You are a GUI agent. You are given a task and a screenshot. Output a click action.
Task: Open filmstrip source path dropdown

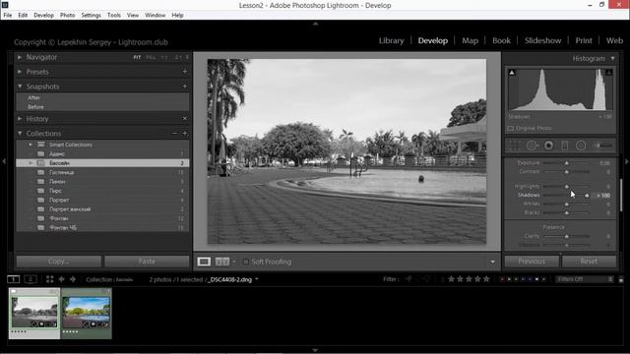256,279
